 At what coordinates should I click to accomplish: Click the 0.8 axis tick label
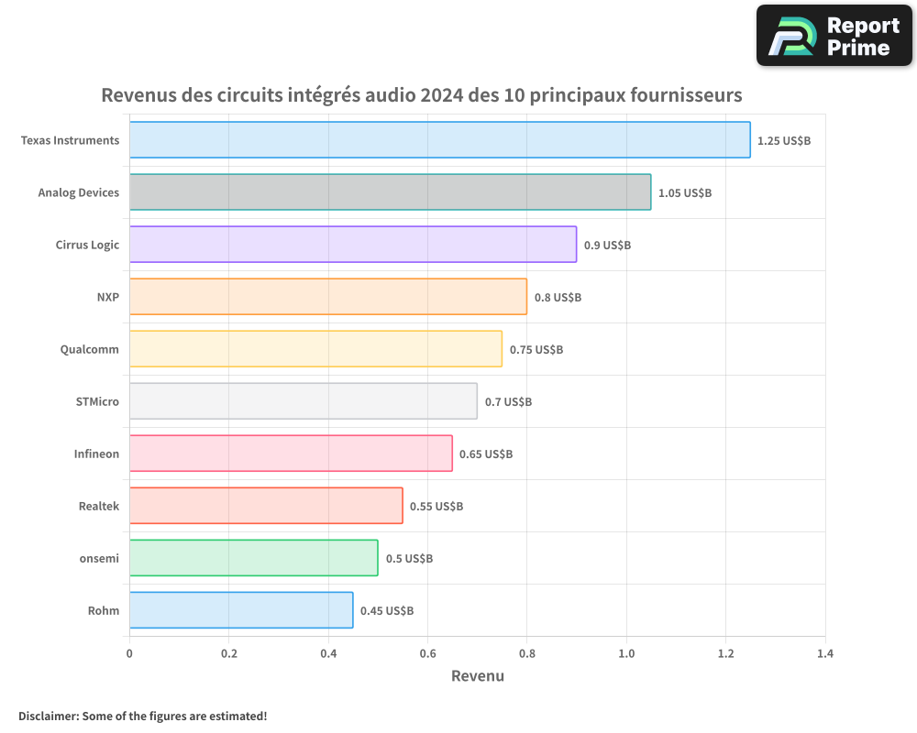click(527, 653)
